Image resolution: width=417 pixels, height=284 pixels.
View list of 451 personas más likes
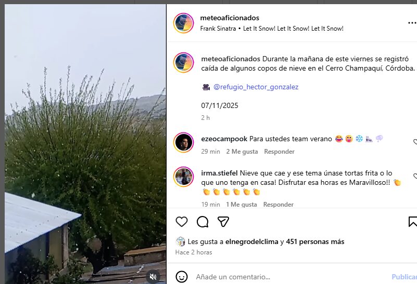coord(315,241)
